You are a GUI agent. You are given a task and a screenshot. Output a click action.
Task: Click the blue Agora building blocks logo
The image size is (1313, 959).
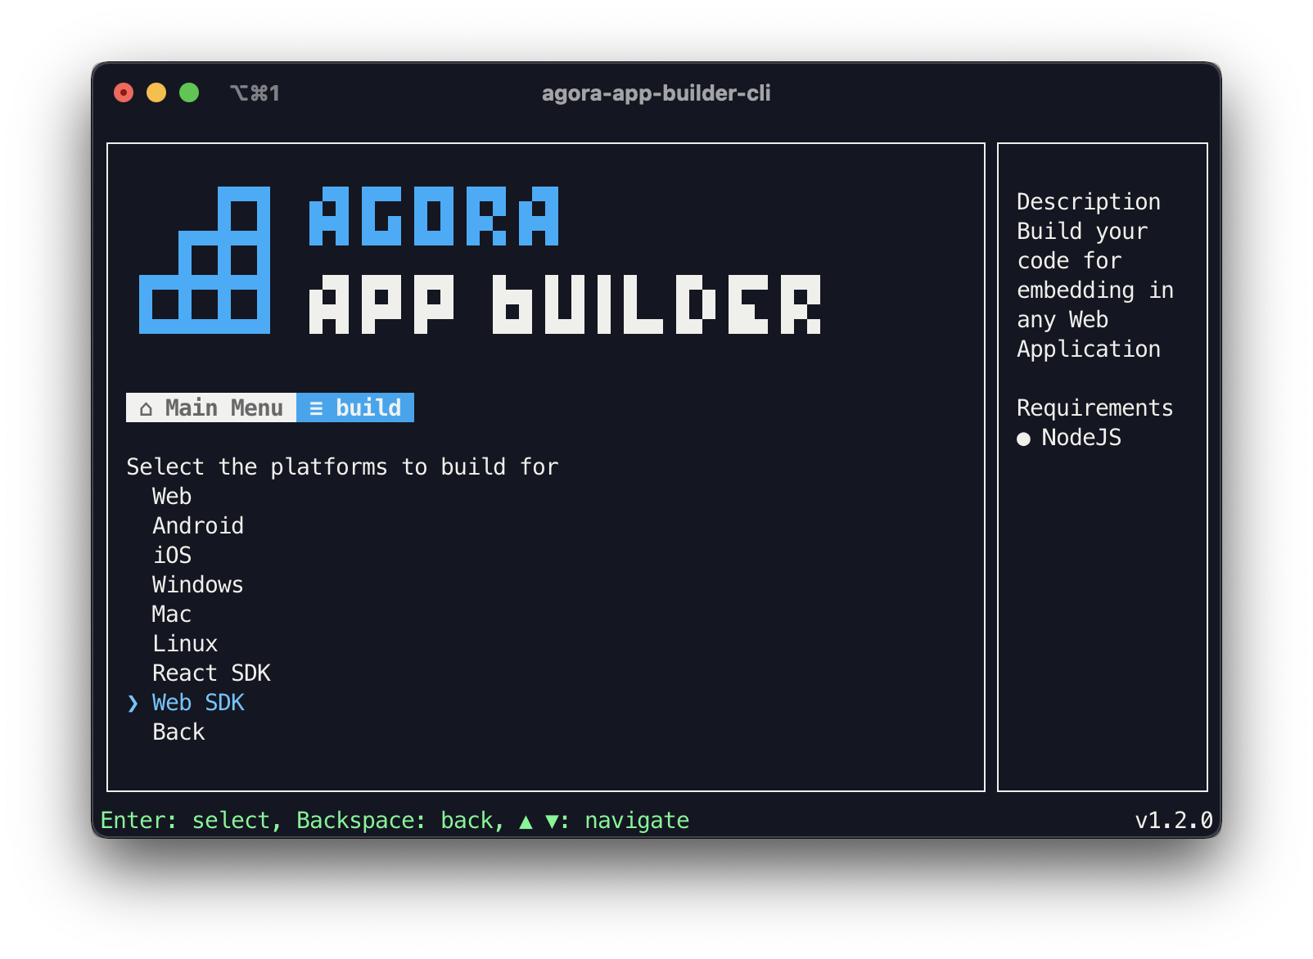(x=205, y=260)
